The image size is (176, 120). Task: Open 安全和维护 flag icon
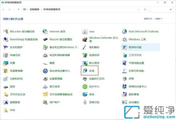click(6, 47)
